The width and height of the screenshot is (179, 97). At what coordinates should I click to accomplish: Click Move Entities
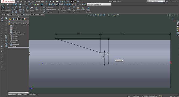(x=48, y=12)
